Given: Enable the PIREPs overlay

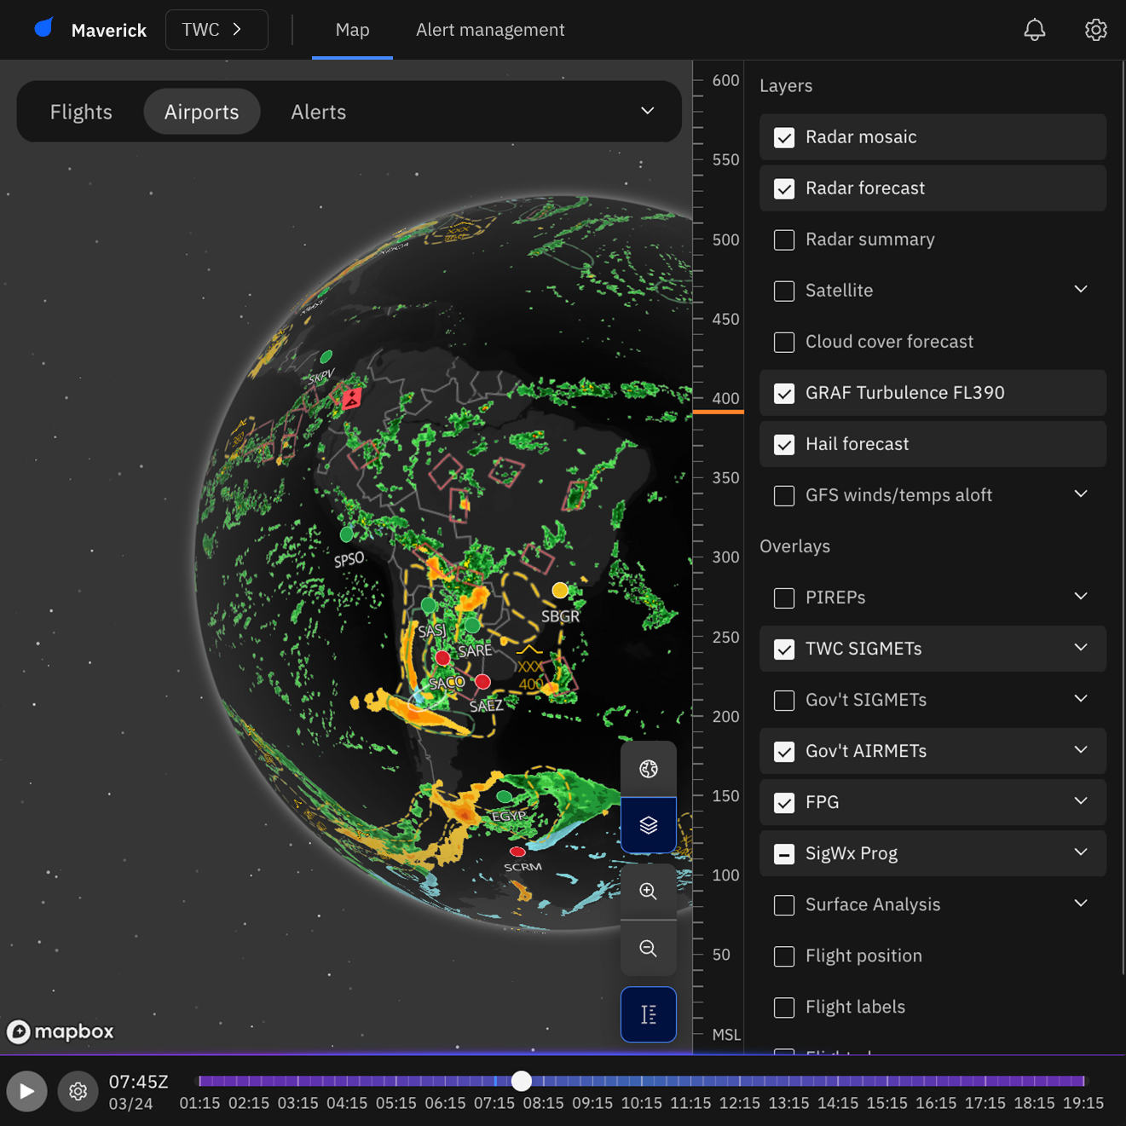Looking at the screenshot, I should (x=783, y=598).
